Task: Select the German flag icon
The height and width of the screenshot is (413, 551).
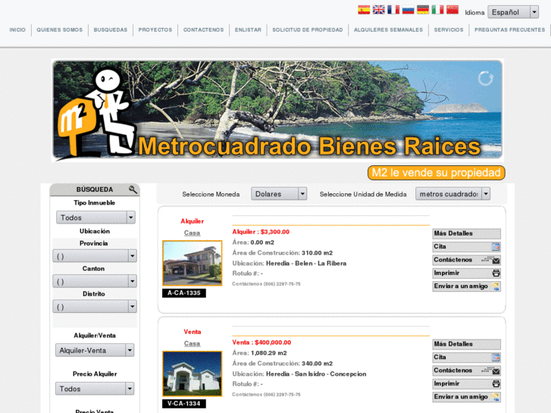Action: 423,10
